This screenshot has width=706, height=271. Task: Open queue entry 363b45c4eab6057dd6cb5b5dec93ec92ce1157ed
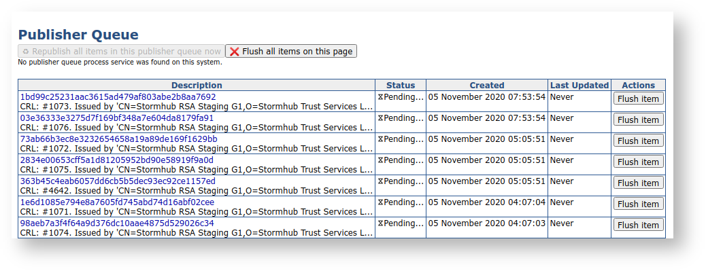[118, 181]
